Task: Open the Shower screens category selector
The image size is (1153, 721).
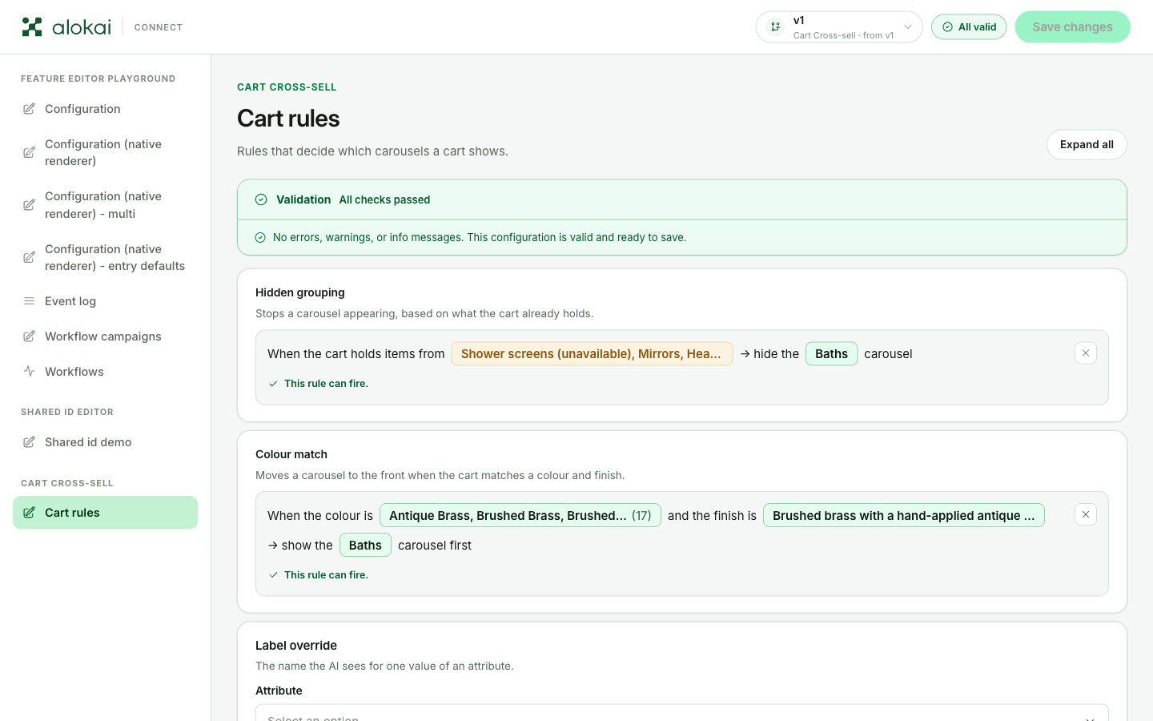Action: click(x=592, y=354)
